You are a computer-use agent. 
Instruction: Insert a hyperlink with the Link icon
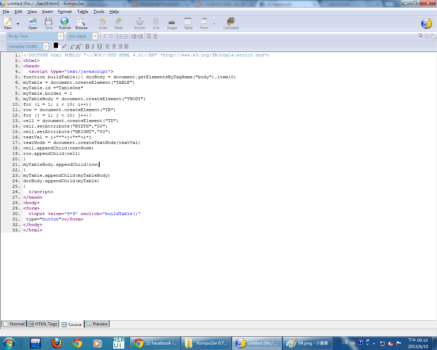click(156, 23)
